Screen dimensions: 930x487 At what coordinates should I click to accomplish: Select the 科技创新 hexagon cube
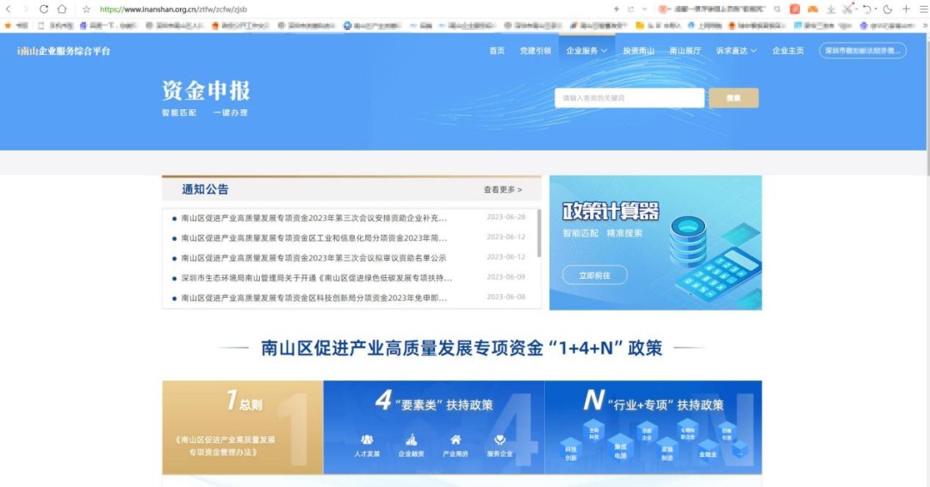(x=571, y=451)
